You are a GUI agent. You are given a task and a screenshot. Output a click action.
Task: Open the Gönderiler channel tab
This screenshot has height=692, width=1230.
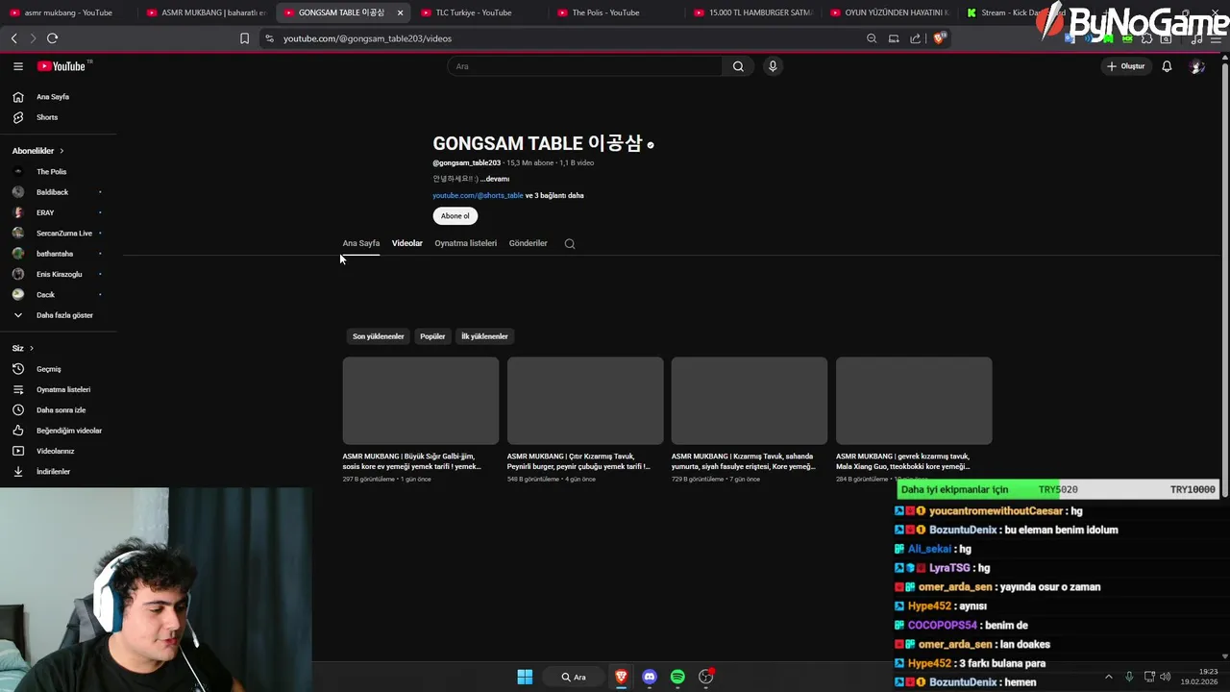click(529, 243)
